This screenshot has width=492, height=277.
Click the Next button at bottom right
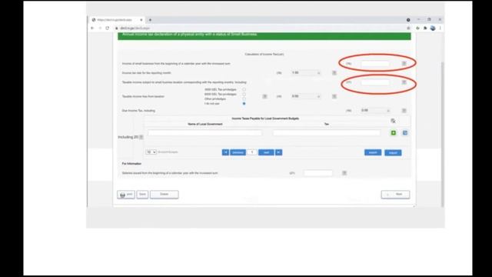(395, 195)
